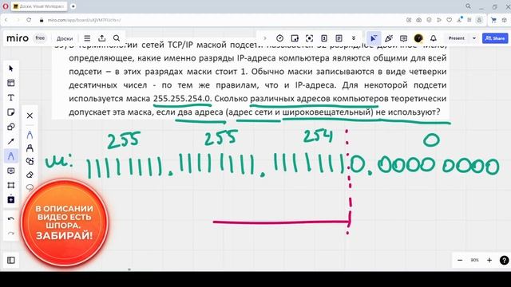Choose the lasso in pen submenu
This screenshot has width=511, height=287.
tap(30, 187)
